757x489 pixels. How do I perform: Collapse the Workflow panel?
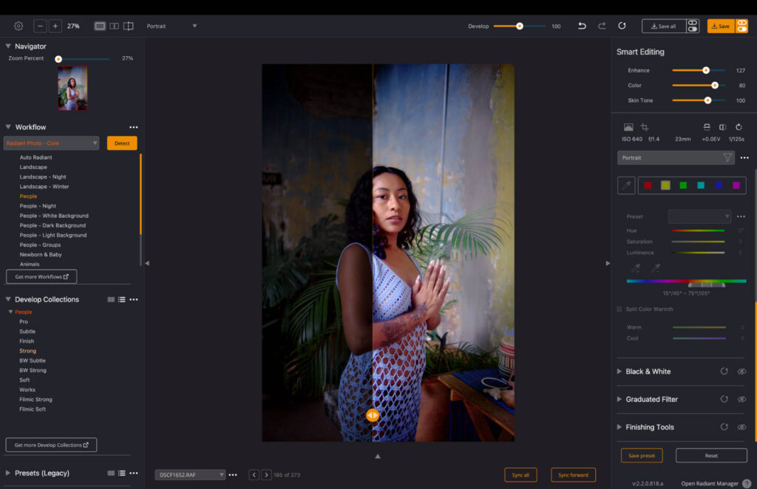[x=7, y=127]
